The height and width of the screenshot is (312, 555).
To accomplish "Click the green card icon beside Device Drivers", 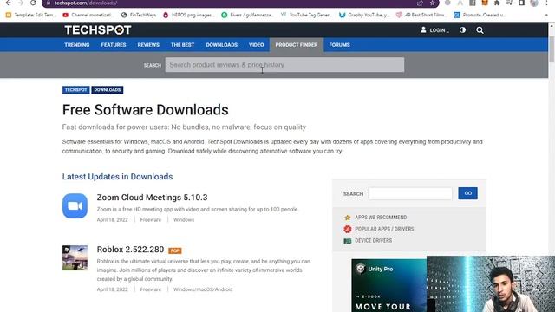I will (348, 241).
